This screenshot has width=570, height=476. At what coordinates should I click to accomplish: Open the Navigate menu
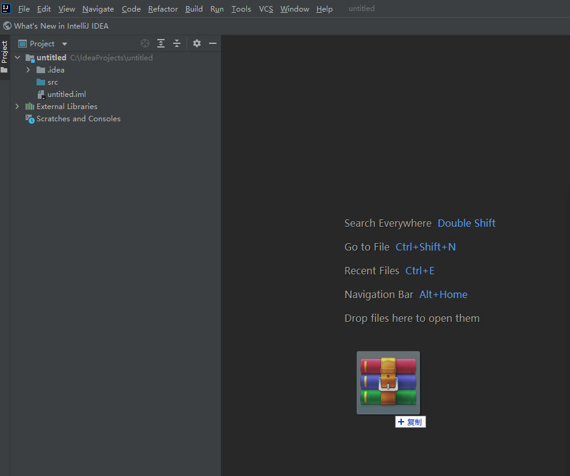(x=98, y=9)
